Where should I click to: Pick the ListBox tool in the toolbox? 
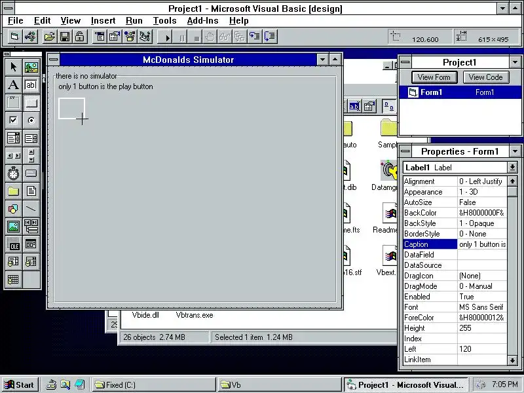point(31,138)
